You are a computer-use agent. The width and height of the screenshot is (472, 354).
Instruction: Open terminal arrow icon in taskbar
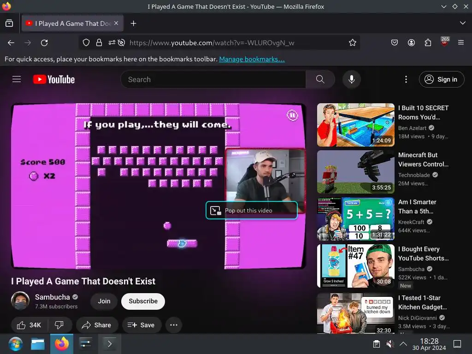coord(110,344)
